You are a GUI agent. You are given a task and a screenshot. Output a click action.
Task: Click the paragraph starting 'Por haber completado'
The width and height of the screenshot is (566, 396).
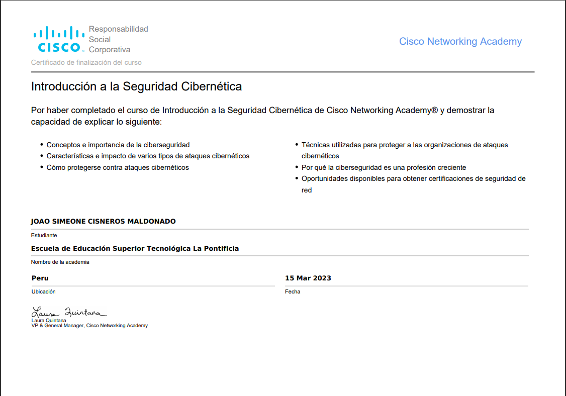point(262,116)
